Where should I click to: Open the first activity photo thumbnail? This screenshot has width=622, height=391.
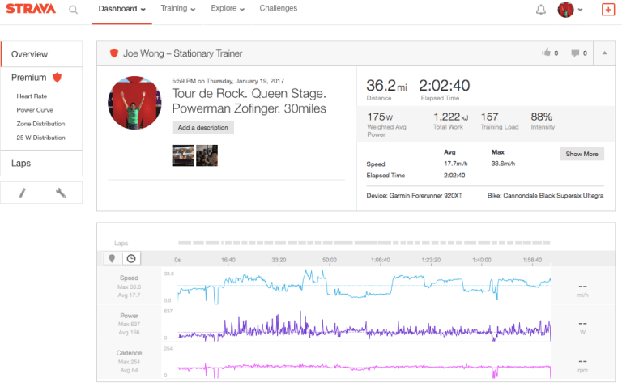click(182, 155)
